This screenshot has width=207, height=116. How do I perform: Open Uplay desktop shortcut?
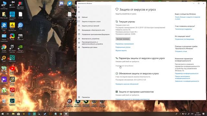click(x=20, y=26)
